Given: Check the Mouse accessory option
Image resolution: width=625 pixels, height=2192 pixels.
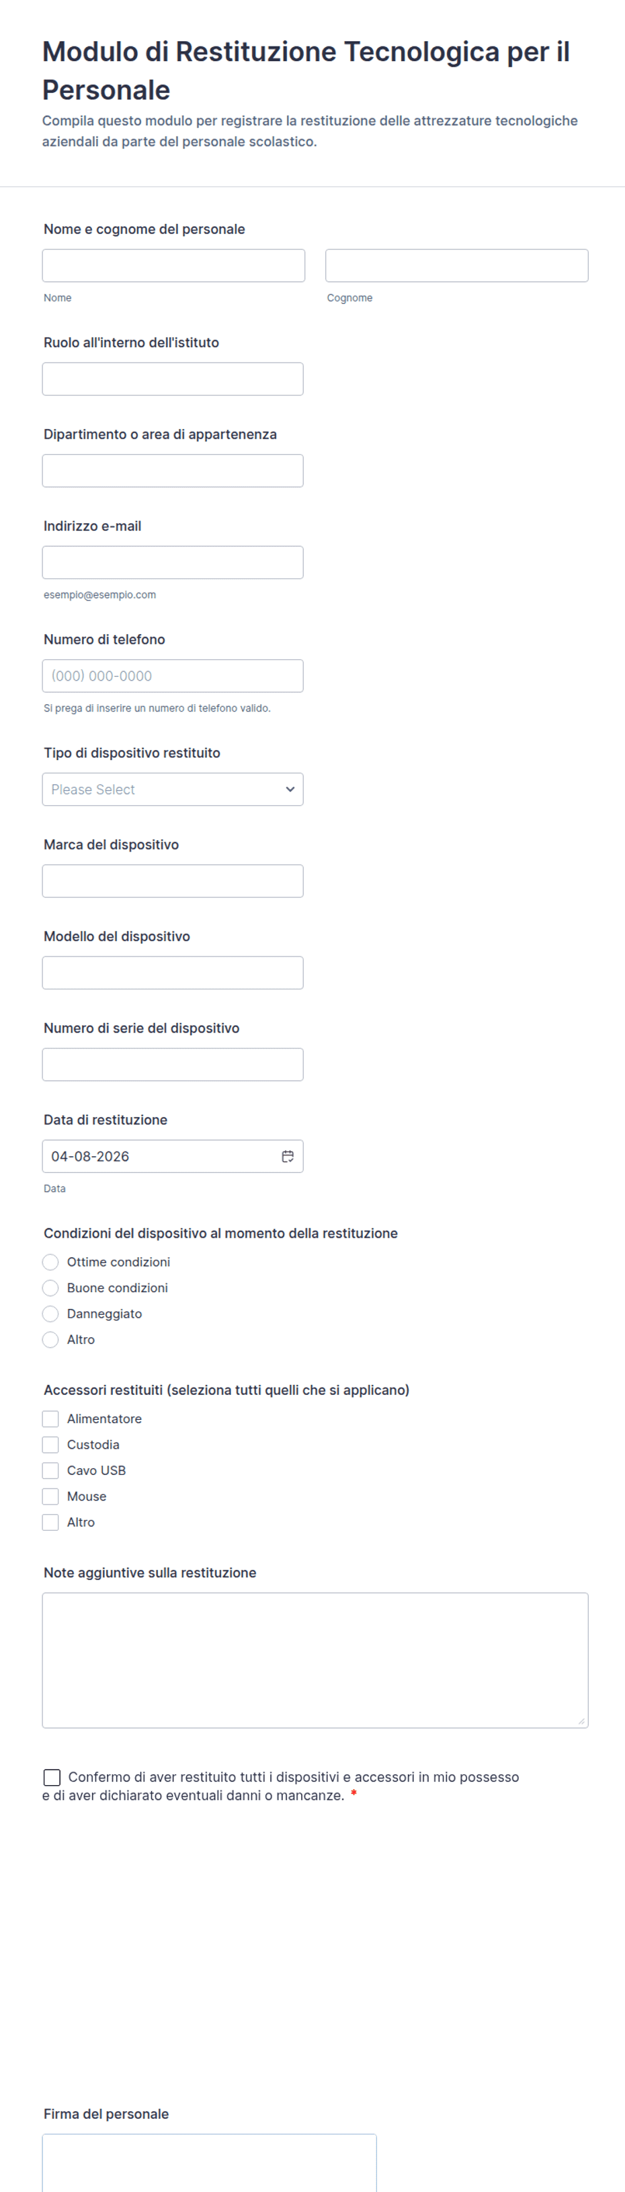Looking at the screenshot, I should click(x=51, y=1497).
